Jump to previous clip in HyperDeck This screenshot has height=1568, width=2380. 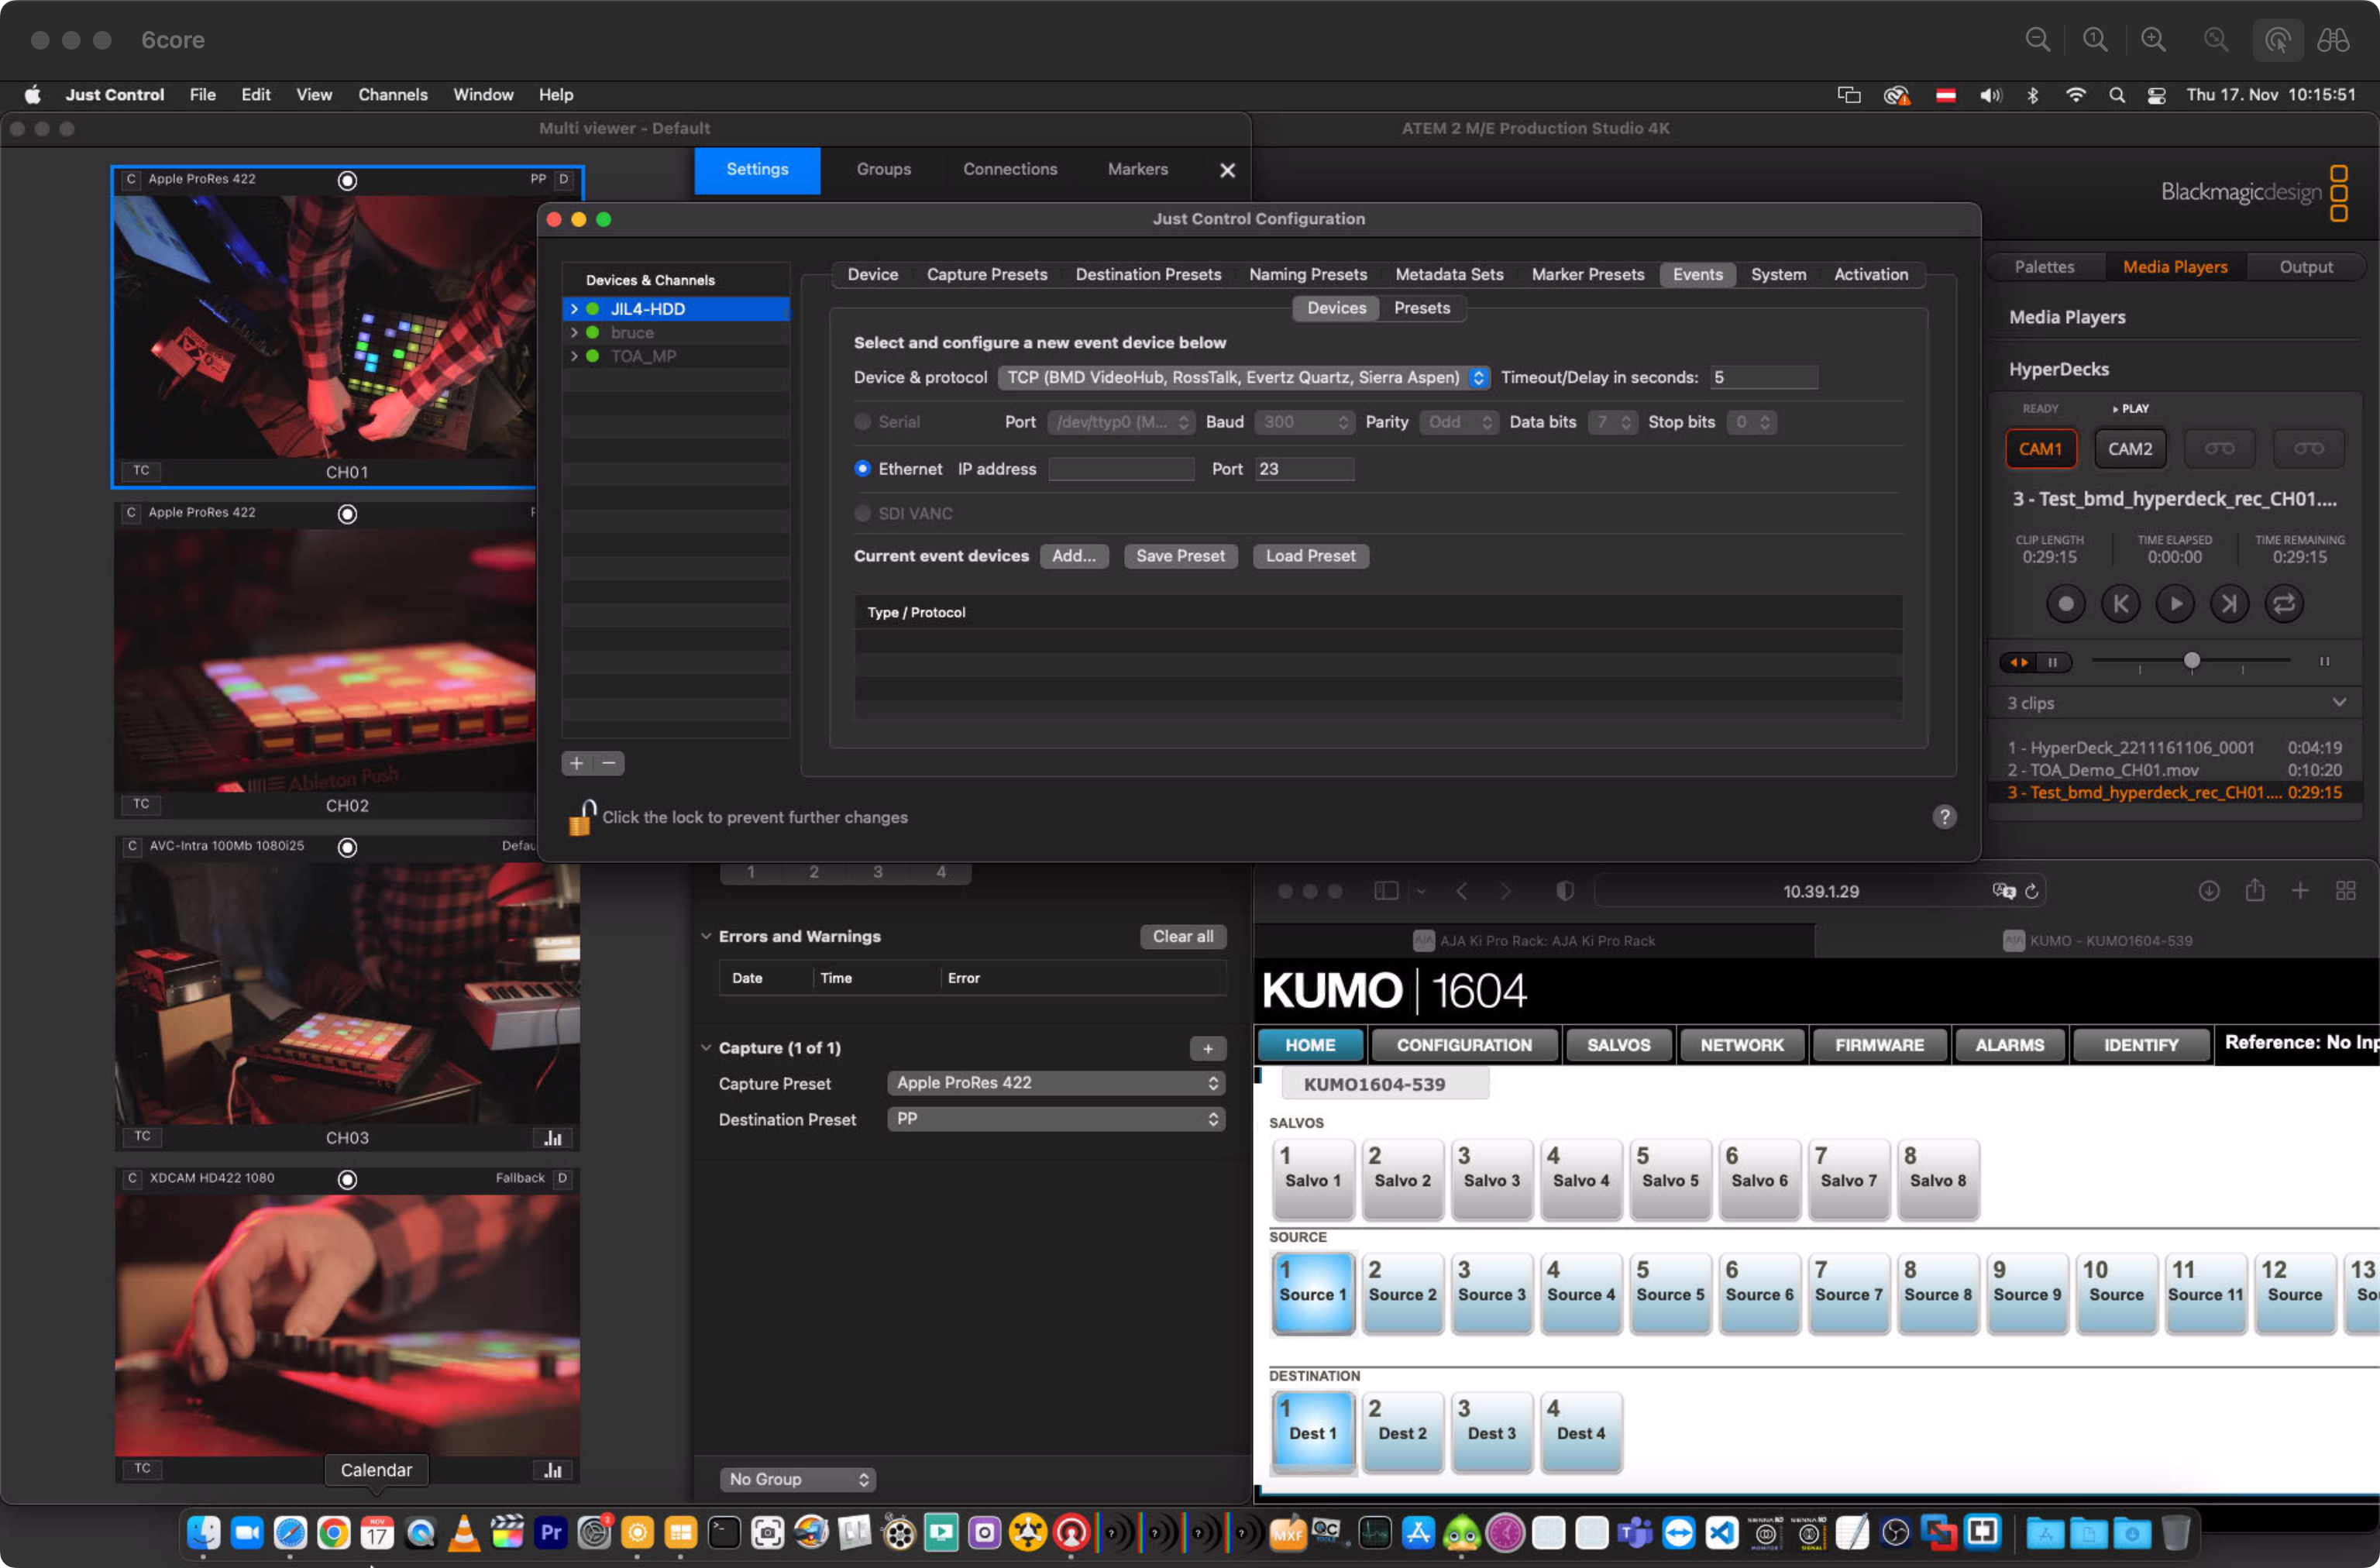tap(2120, 603)
